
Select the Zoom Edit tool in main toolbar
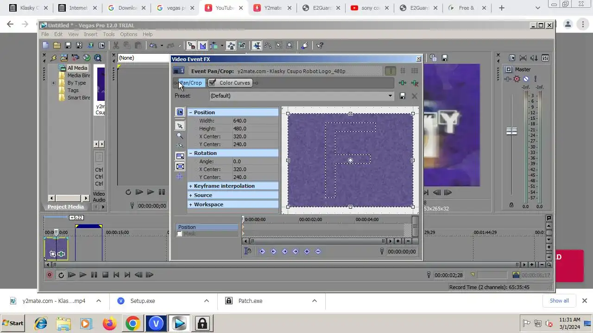pos(290,45)
